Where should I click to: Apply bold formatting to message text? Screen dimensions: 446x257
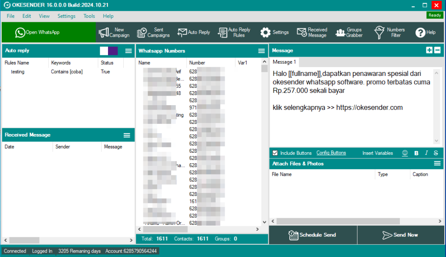[x=416, y=153]
